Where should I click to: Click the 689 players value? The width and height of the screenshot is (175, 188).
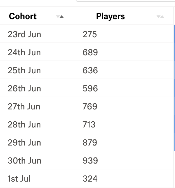(x=90, y=52)
